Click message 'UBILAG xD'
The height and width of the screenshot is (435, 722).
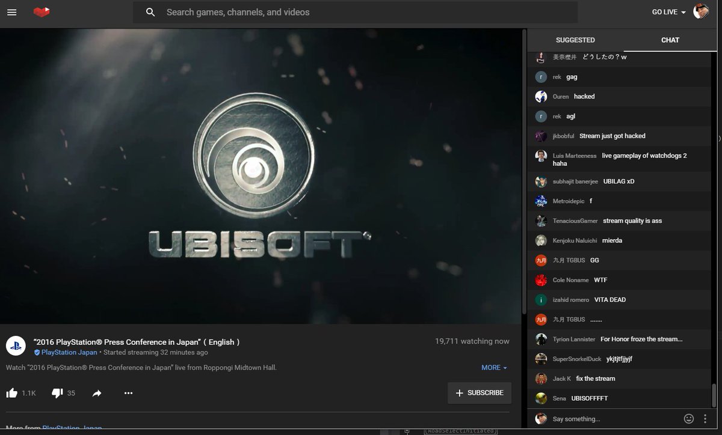click(619, 181)
